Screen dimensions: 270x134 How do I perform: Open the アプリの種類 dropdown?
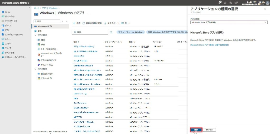coord(229,22)
